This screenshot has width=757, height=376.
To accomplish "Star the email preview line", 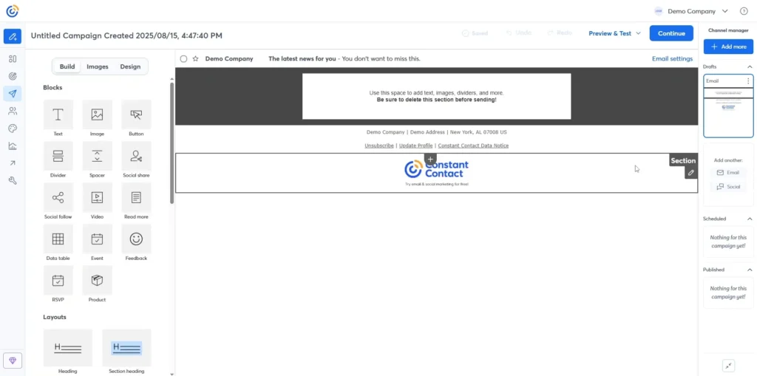I will [195, 59].
